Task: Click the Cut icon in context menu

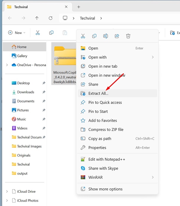Action: pyautogui.click(x=83, y=36)
